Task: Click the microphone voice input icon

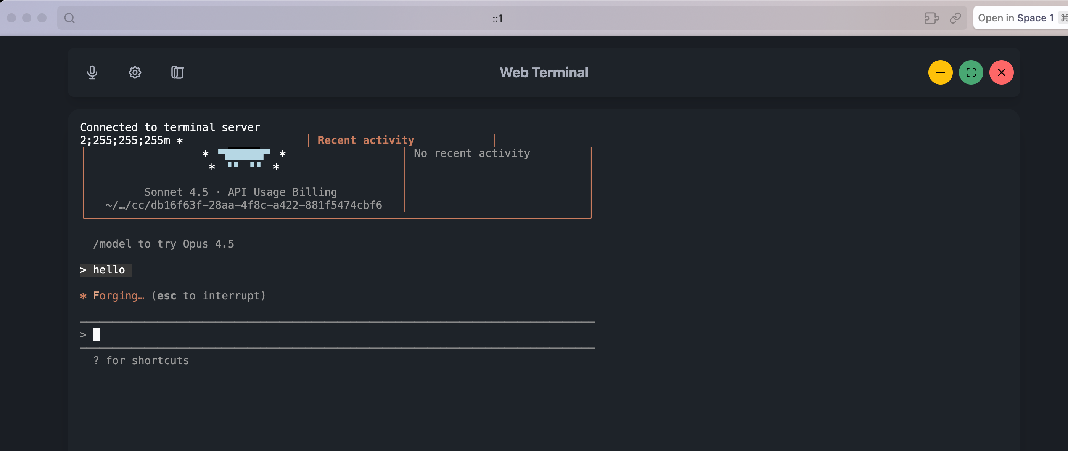Action: 92,72
